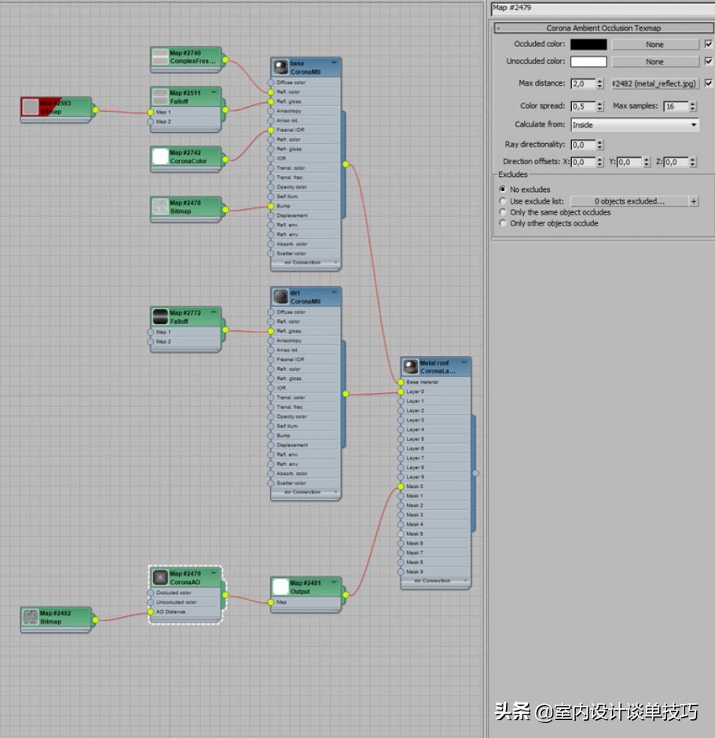The height and width of the screenshot is (738, 715).
Task: Click the Bump input socket on base material
Action: click(271, 206)
